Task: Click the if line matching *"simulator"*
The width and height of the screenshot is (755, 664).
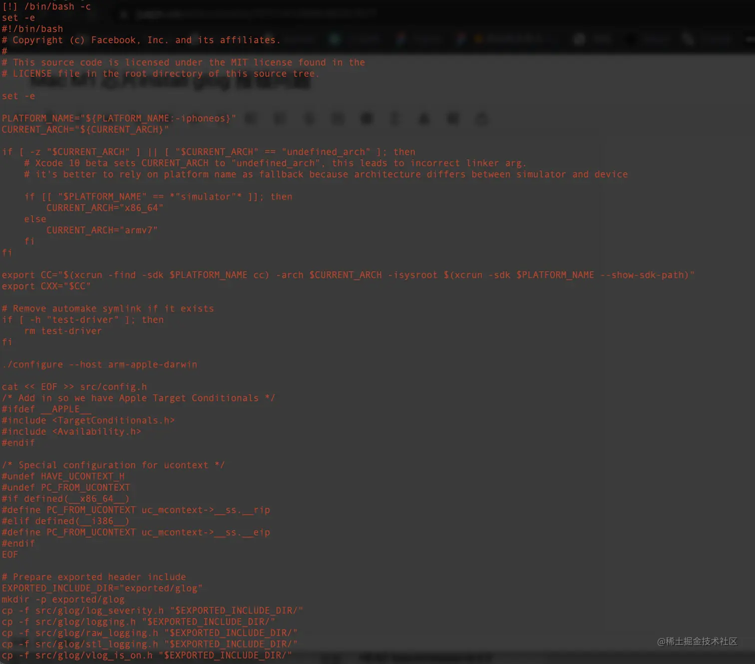Action: pos(158,197)
